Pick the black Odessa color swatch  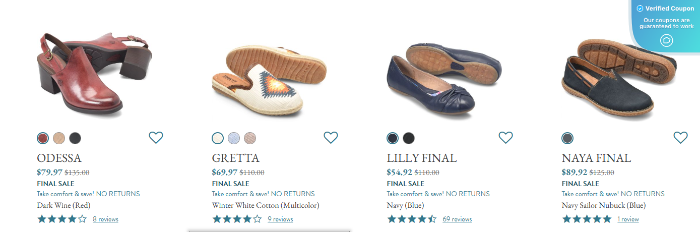(x=75, y=138)
